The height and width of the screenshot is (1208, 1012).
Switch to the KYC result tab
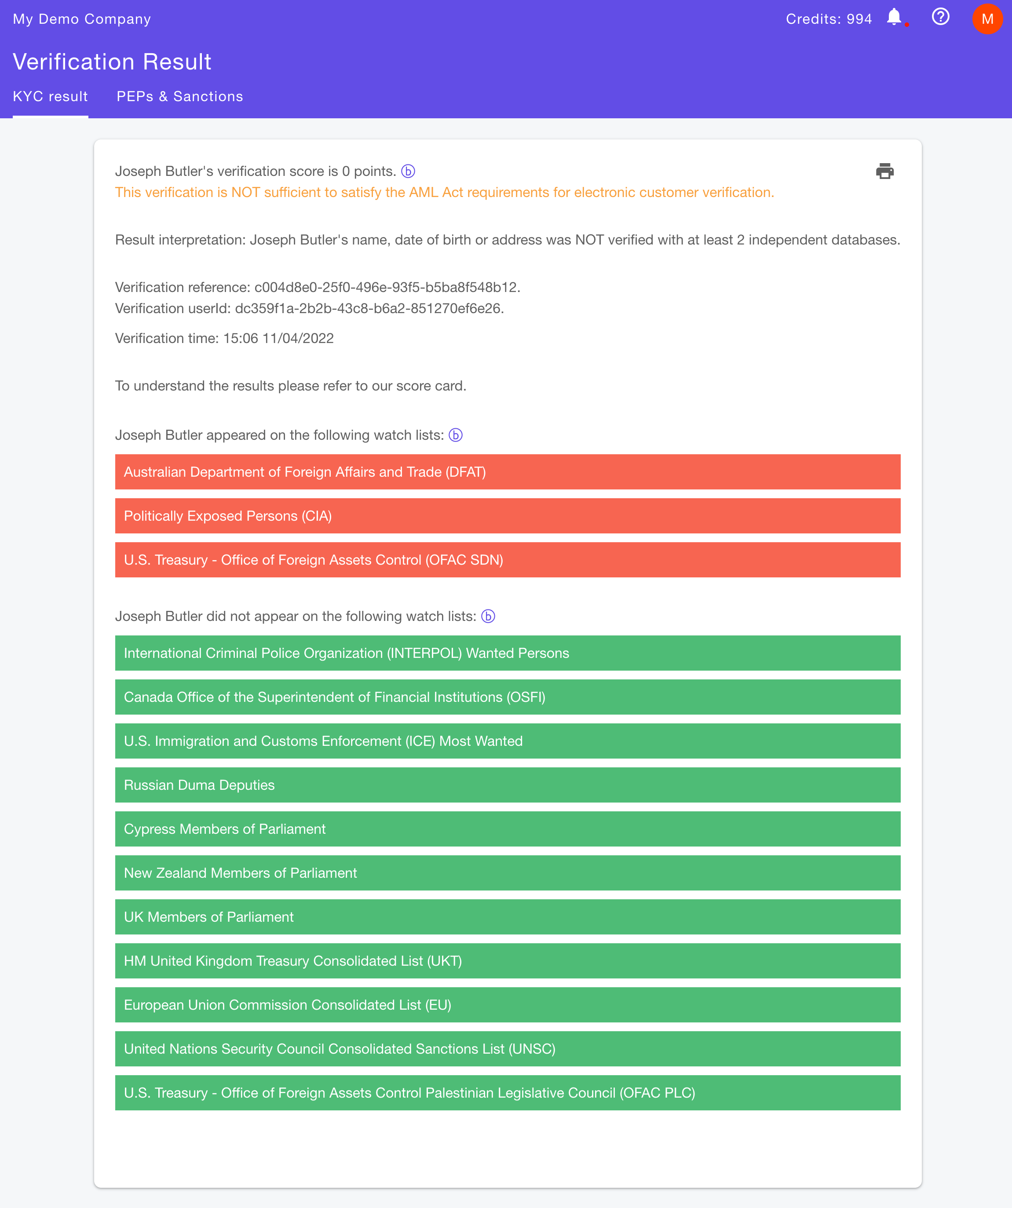point(51,97)
